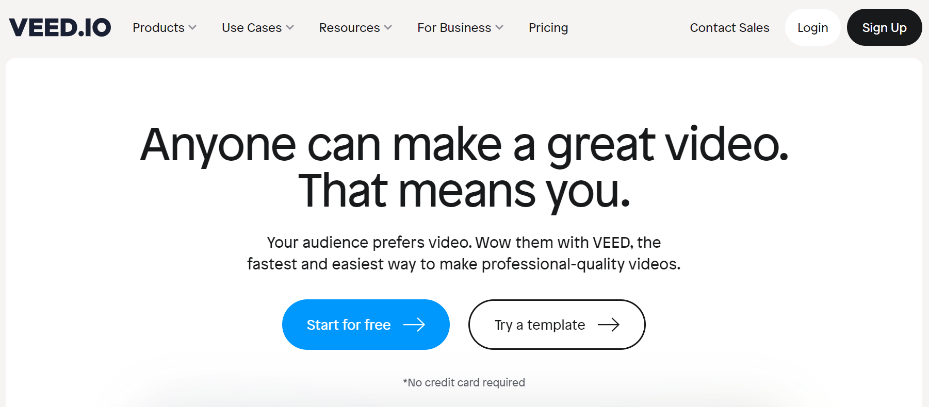Open the Use Cases menu label
The width and height of the screenshot is (929, 407).
coord(252,27)
